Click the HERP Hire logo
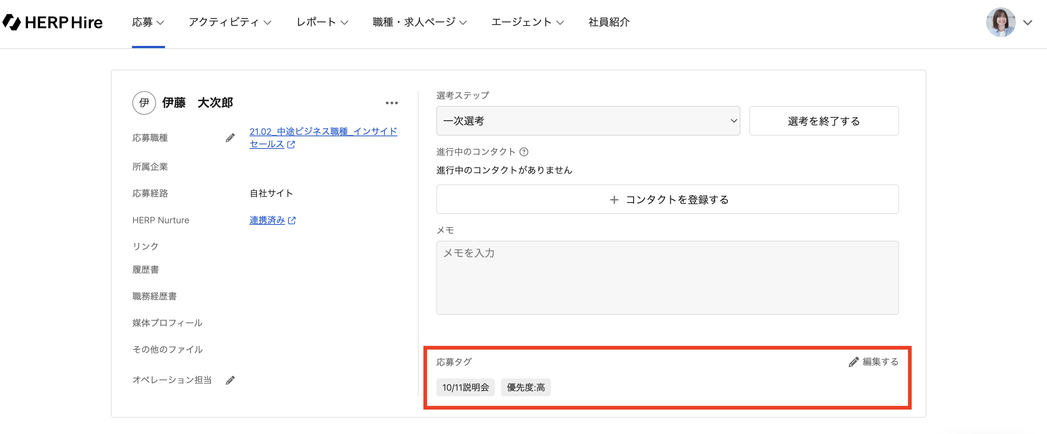This screenshot has height=434, width=1047. click(x=53, y=22)
